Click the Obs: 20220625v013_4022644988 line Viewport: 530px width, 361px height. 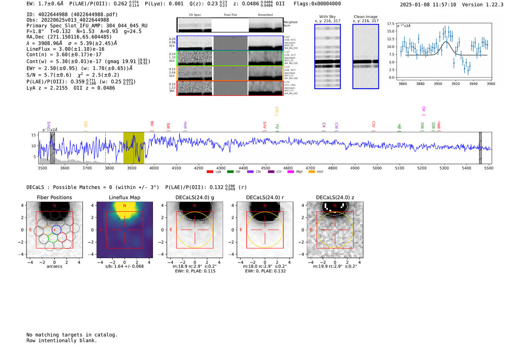tap(68, 20)
